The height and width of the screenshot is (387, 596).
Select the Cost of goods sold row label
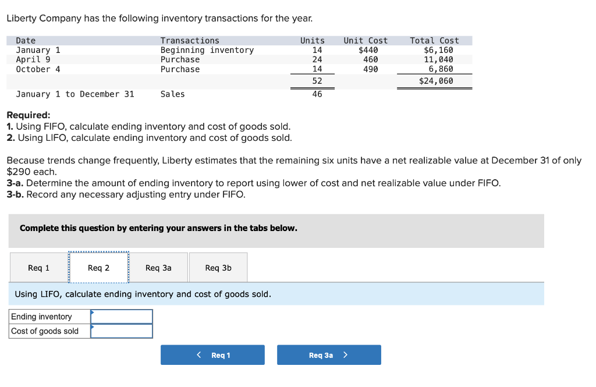[41, 331]
